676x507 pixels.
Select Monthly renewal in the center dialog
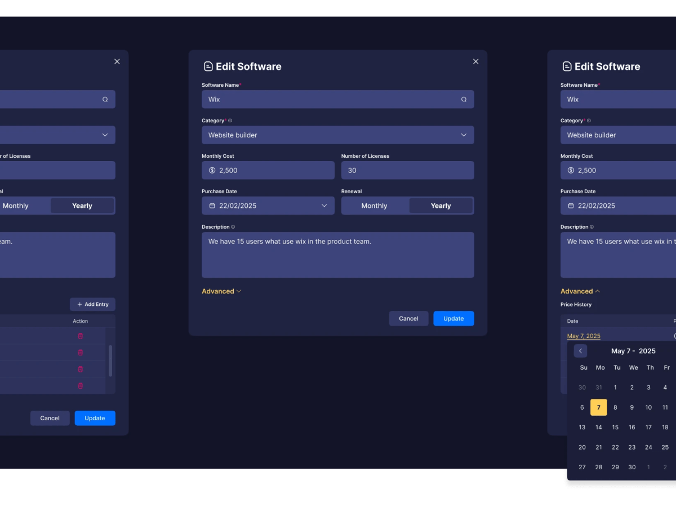[375, 206]
